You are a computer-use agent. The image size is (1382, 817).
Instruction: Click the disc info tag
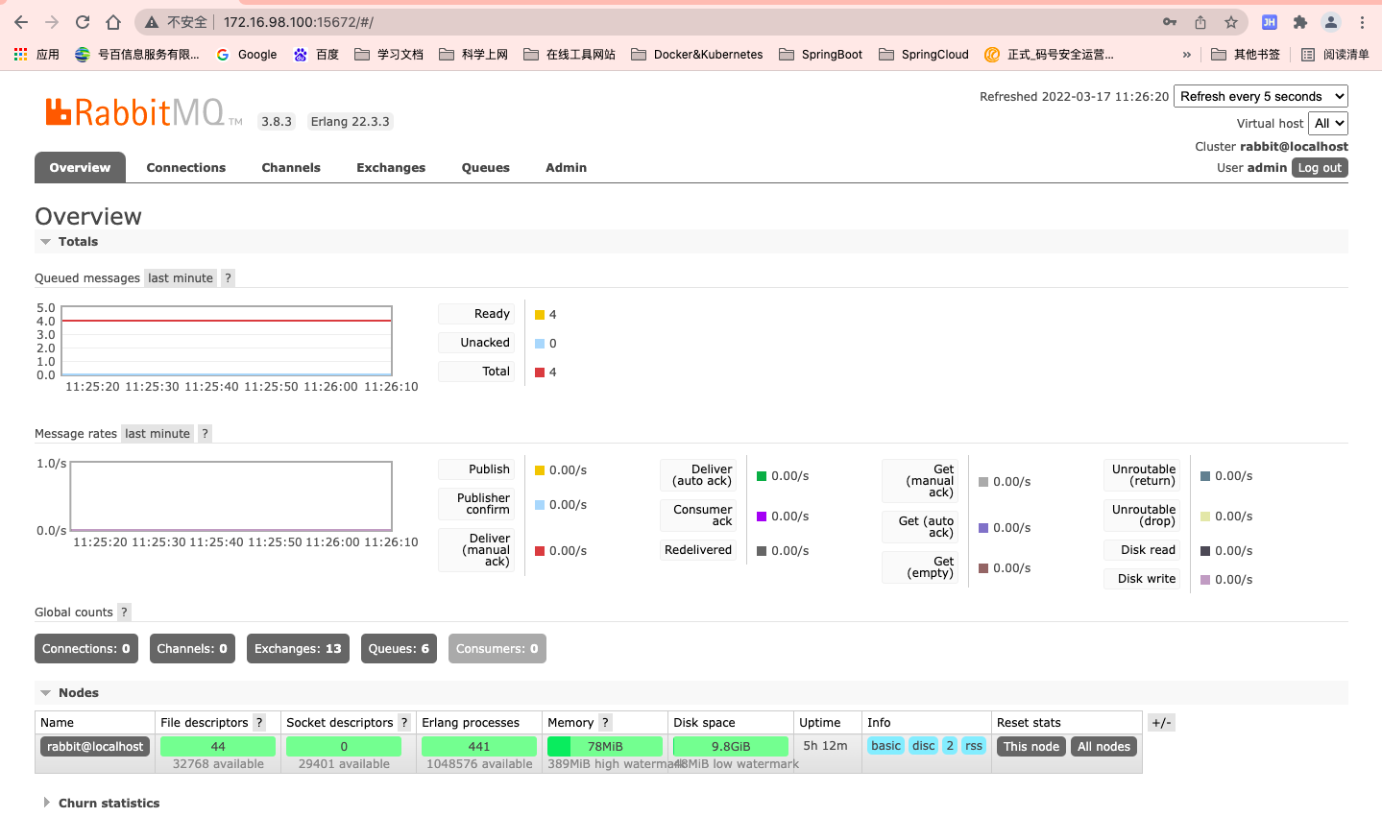pyautogui.click(x=924, y=746)
